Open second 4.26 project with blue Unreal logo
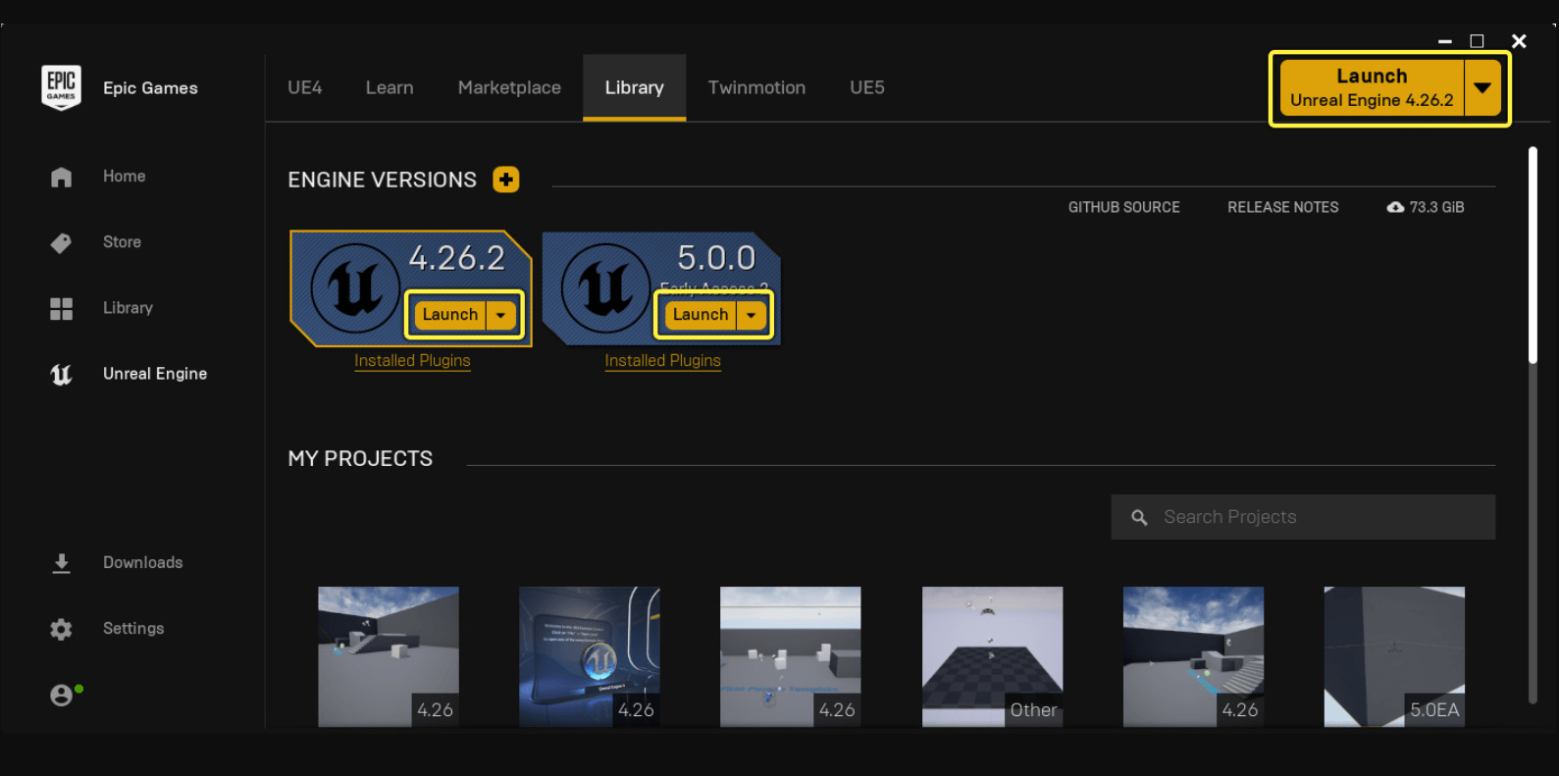1559x776 pixels. (x=590, y=656)
